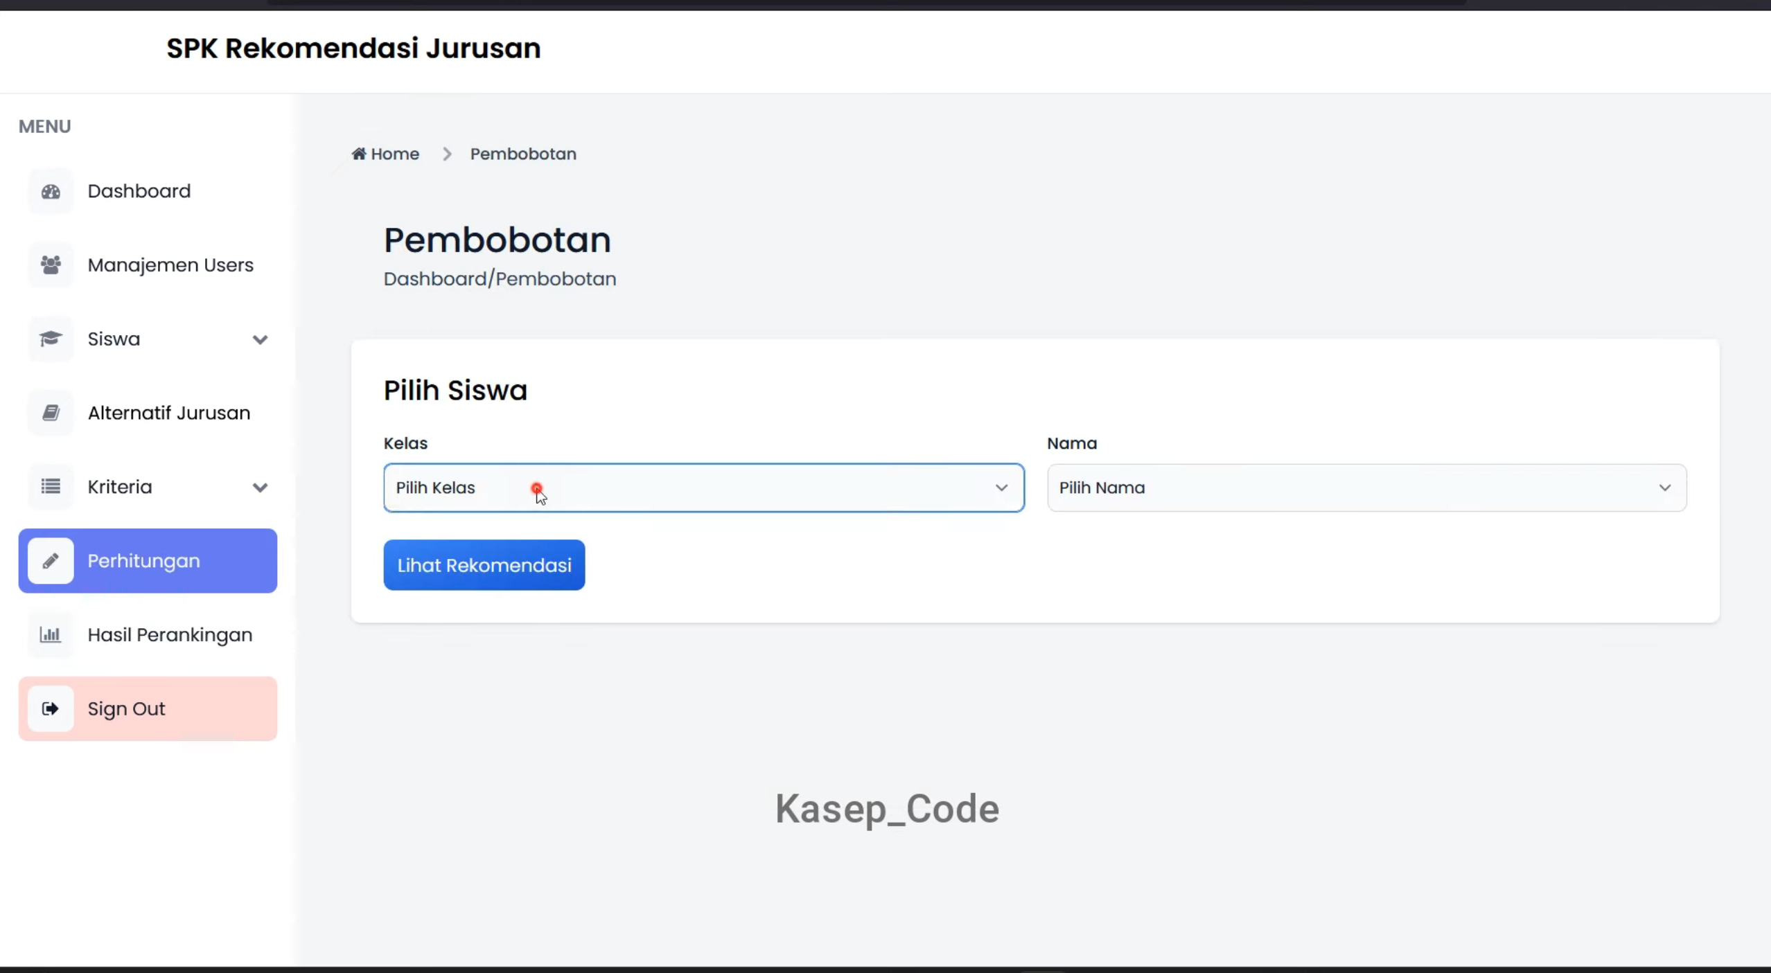Click the Home breadcrumb link
Image resolution: width=1771 pixels, height=973 pixels.
385,154
